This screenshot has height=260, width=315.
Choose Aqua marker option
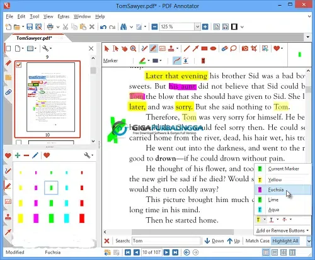point(283,210)
